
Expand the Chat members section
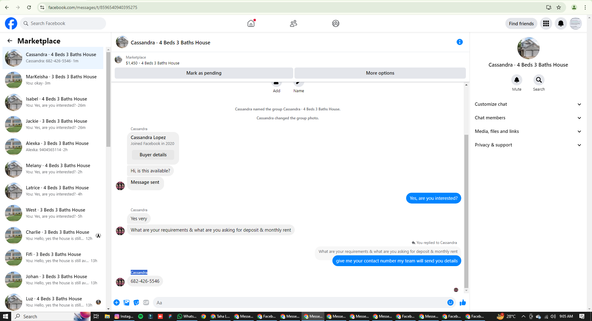coord(528,118)
